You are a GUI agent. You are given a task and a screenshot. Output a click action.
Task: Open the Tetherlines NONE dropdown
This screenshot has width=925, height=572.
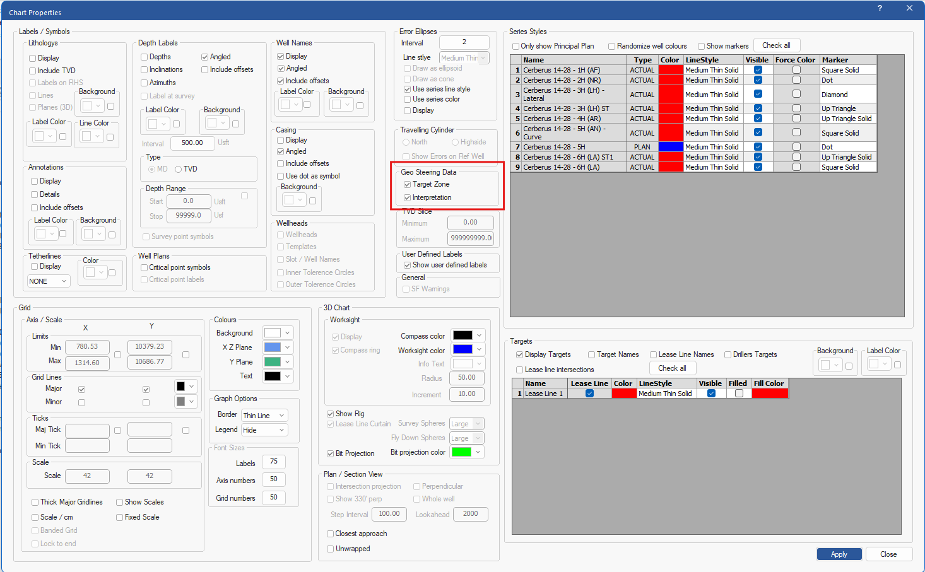point(49,281)
